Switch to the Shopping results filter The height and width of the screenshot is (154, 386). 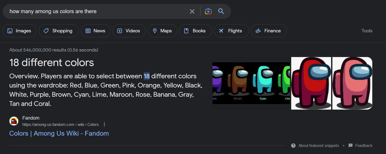[59, 31]
